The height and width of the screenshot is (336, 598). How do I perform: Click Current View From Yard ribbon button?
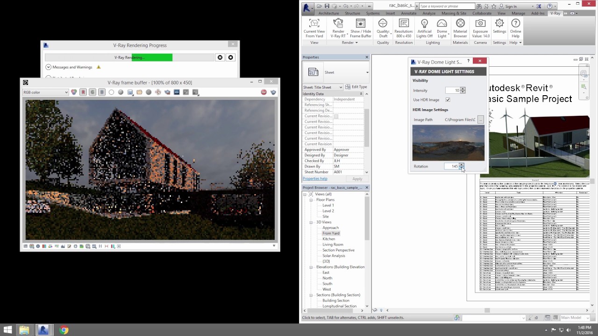click(x=314, y=28)
